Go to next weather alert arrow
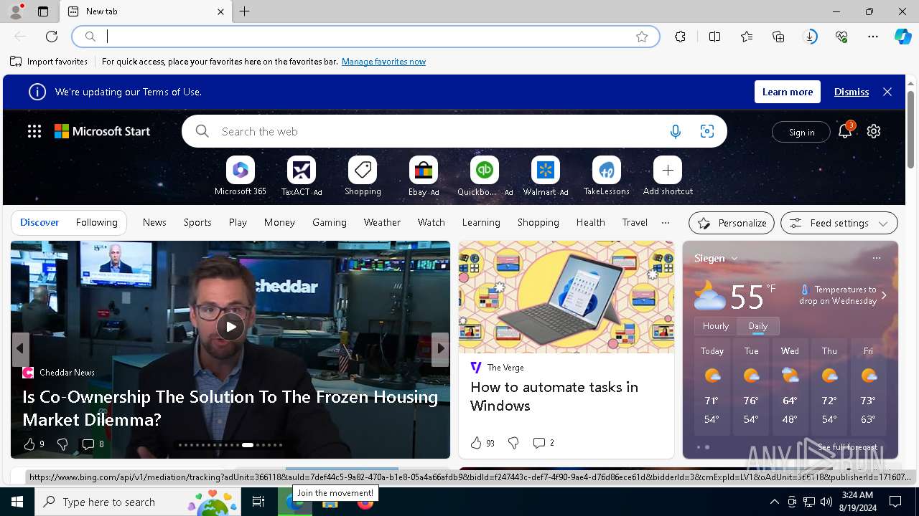 884,295
